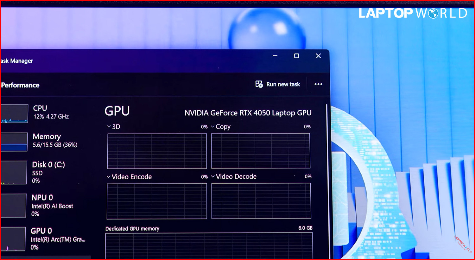475x260 pixels.
Task: Select the Disk 0 graph thumbnail
Action: 14,173
